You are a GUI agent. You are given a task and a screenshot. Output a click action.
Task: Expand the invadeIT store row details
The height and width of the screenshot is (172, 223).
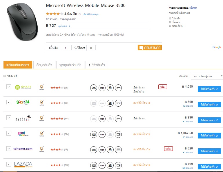(x=9, y=118)
